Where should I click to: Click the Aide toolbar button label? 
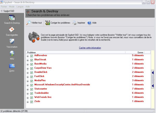coord(94,23)
